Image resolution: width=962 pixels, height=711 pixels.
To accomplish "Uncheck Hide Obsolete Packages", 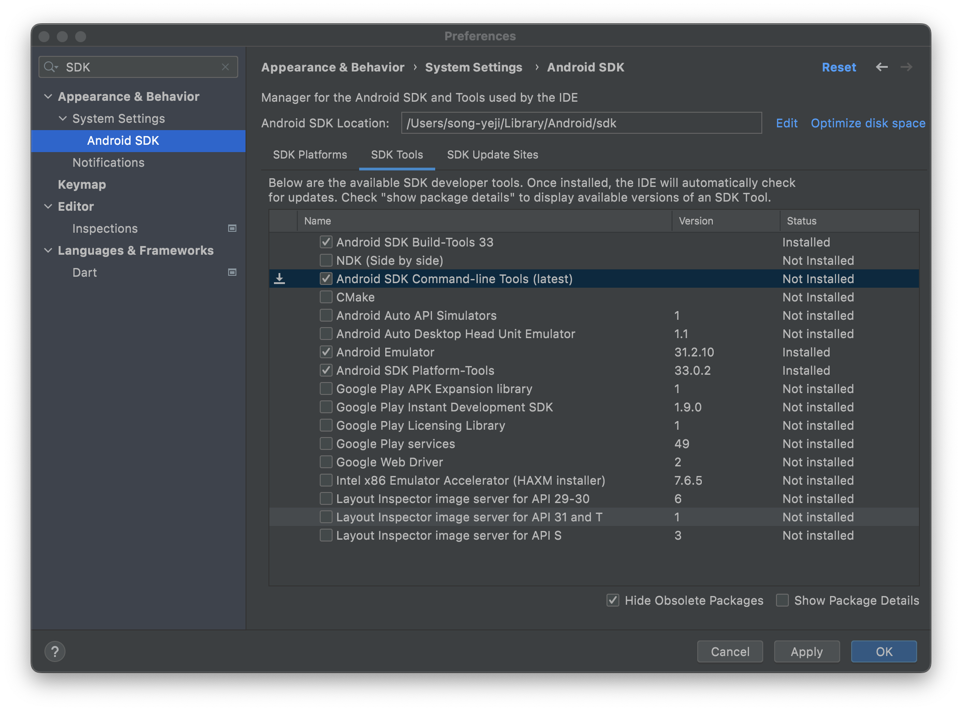I will 613,600.
